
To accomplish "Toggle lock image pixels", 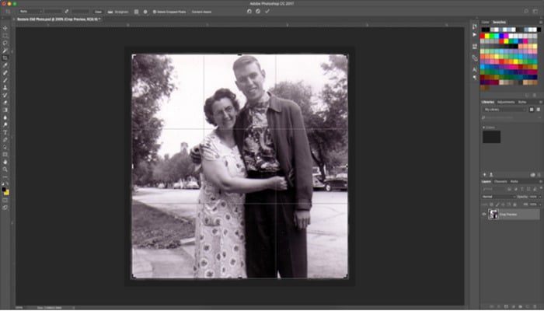I will tap(498, 204).
